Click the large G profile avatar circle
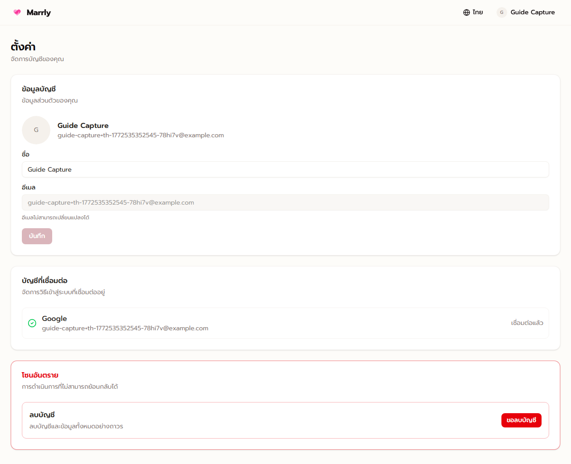This screenshot has height=464, width=571. tap(36, 130)
